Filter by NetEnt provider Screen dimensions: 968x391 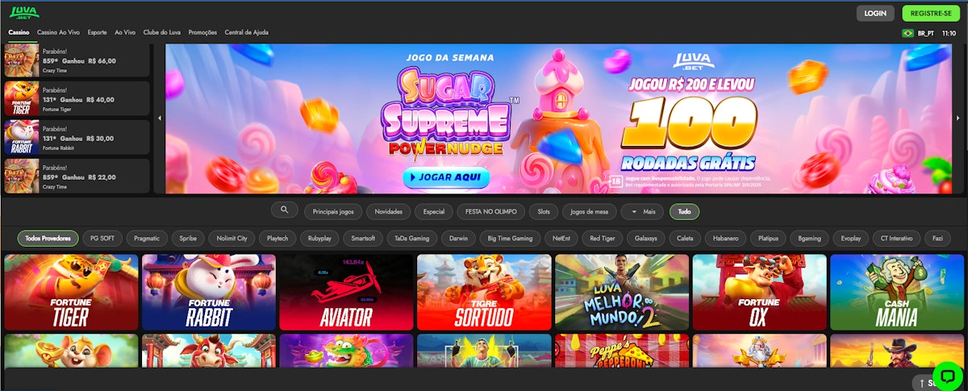(x=561, y=239)
